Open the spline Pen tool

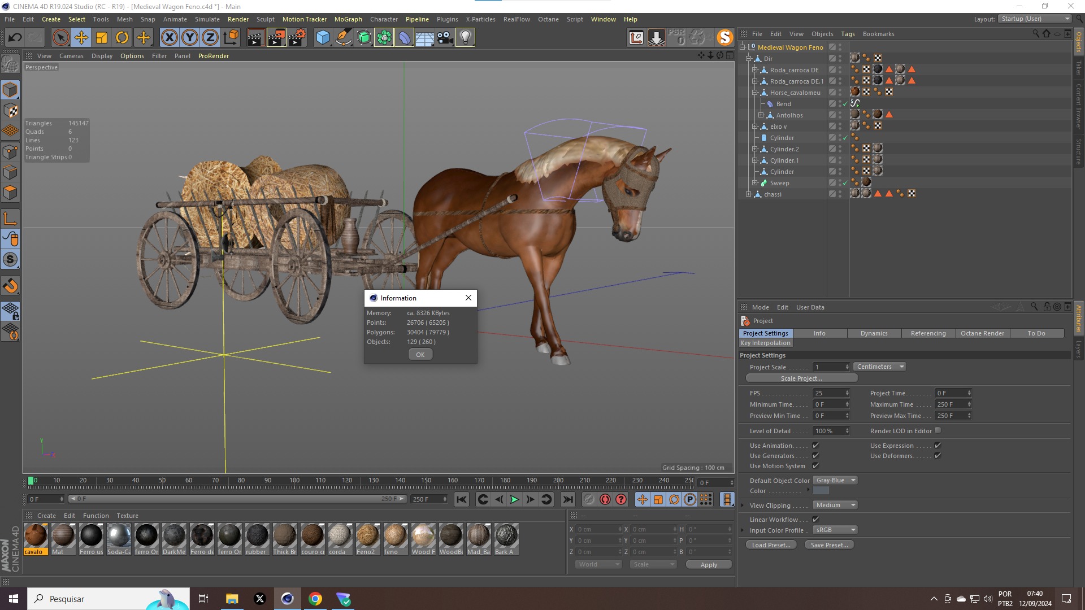343,38
